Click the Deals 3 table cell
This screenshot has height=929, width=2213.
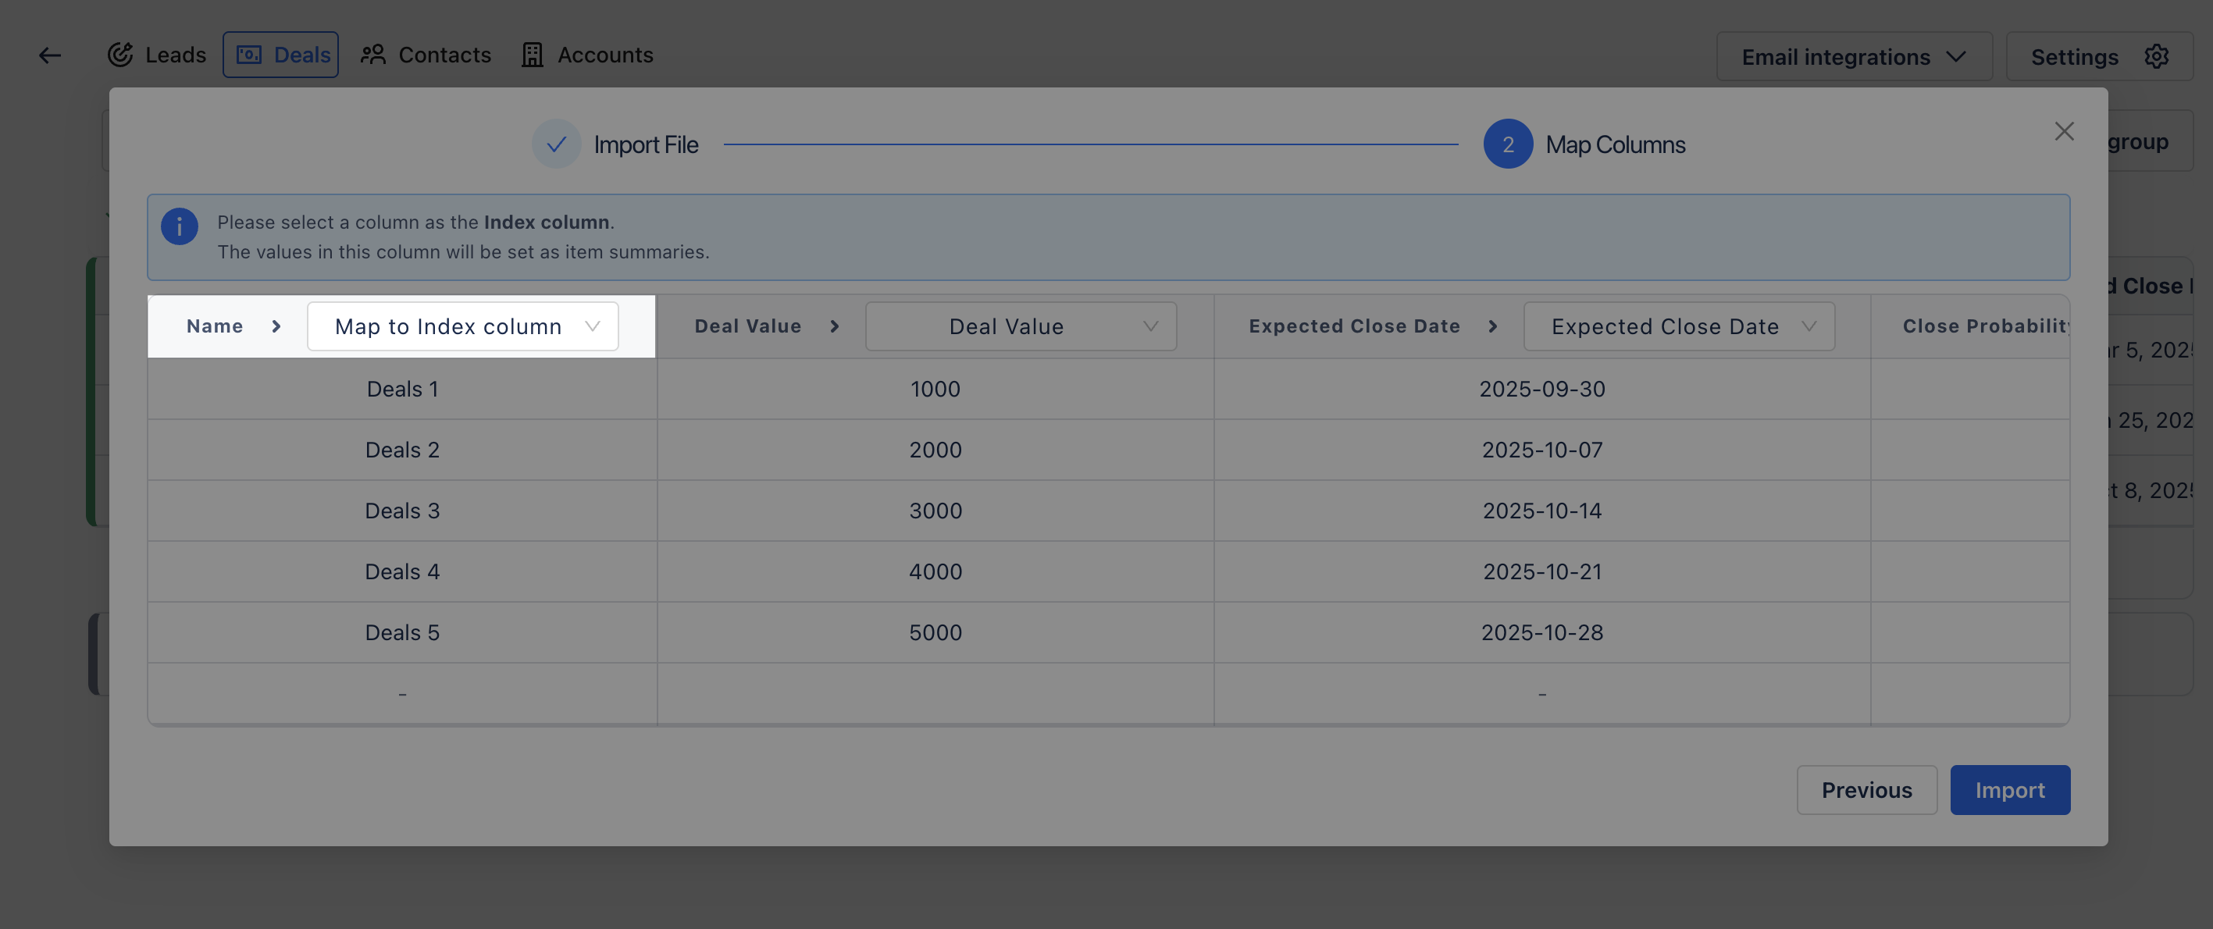(402, 511)
